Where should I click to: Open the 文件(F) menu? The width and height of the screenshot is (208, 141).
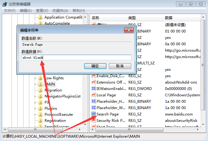(10, 11)
